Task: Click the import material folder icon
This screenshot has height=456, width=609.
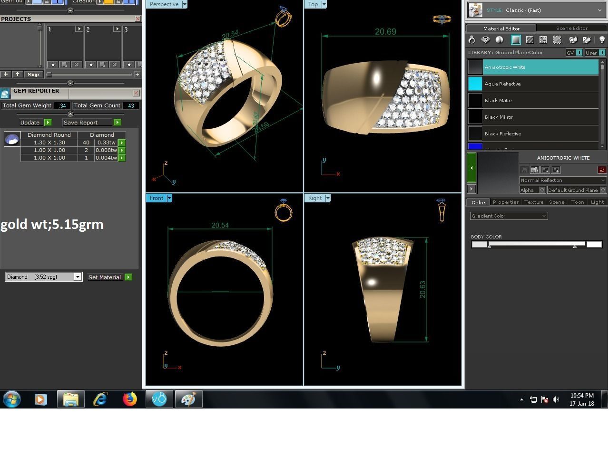Action: pos(556,170)
